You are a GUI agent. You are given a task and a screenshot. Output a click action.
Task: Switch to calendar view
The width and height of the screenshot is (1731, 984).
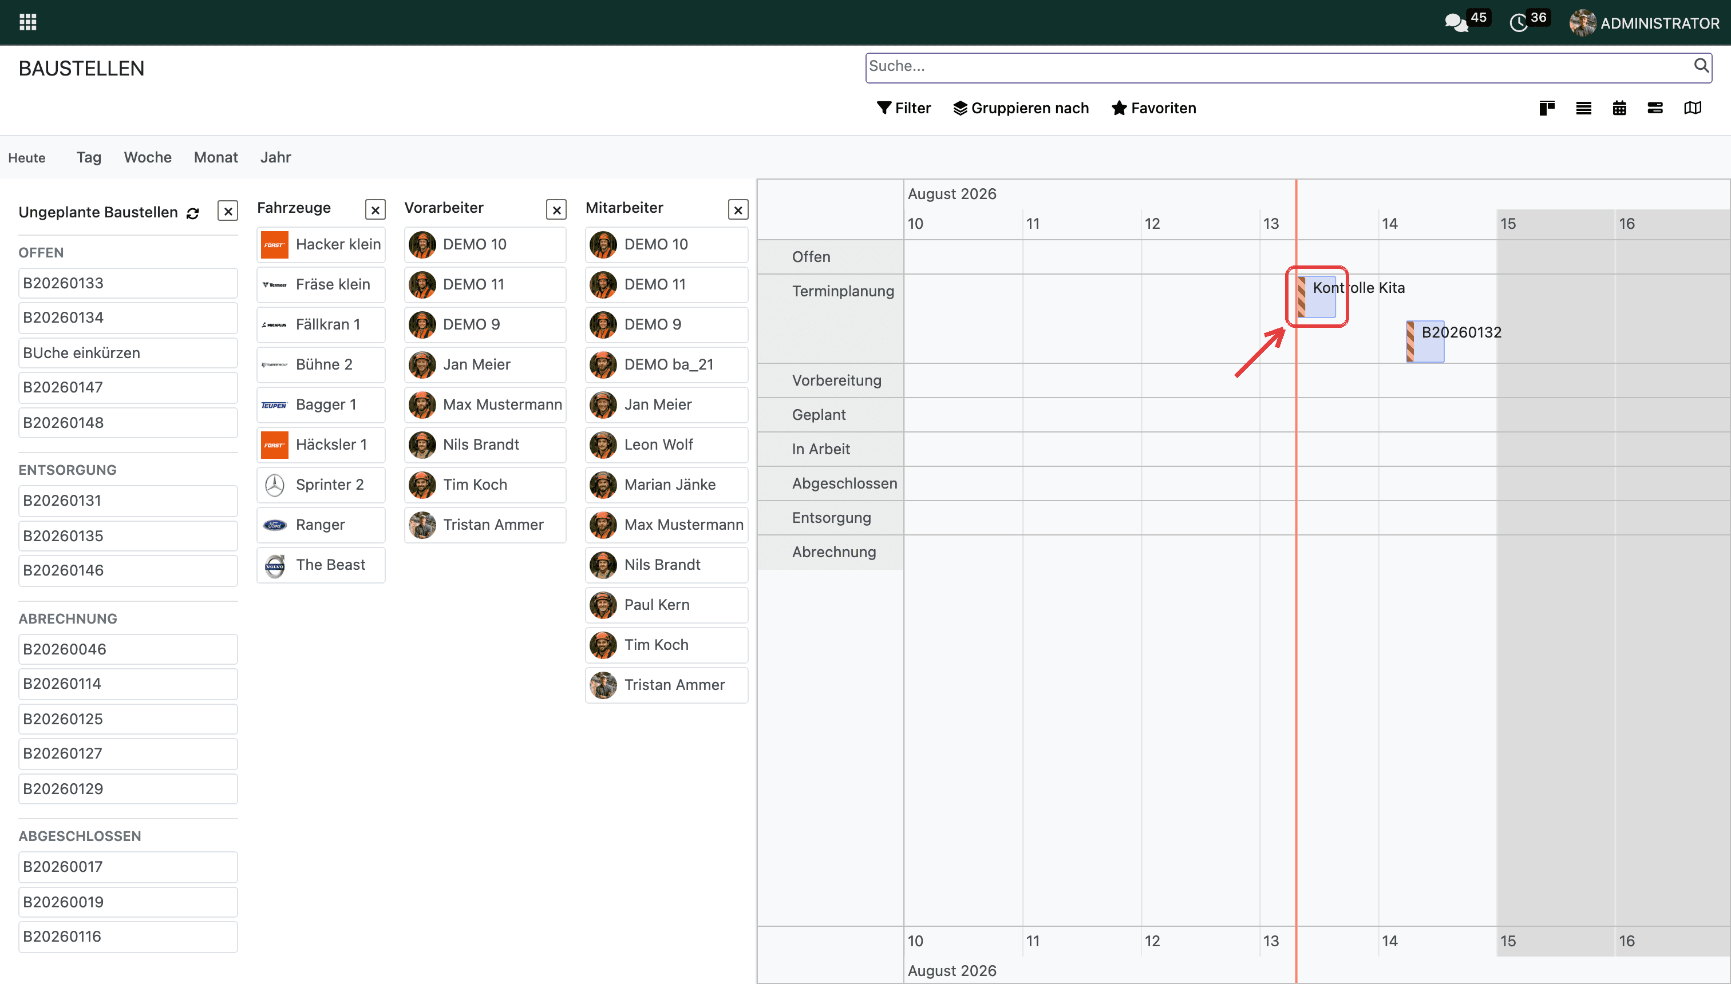click(1619, 108)
